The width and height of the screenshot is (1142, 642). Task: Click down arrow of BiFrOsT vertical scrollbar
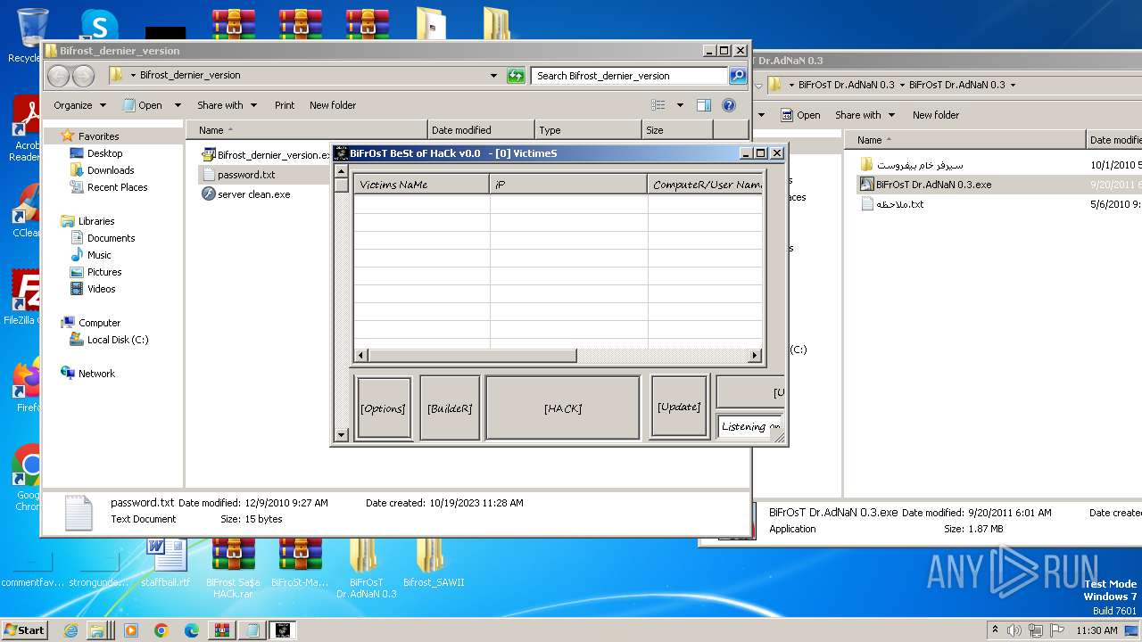(341, 435)
